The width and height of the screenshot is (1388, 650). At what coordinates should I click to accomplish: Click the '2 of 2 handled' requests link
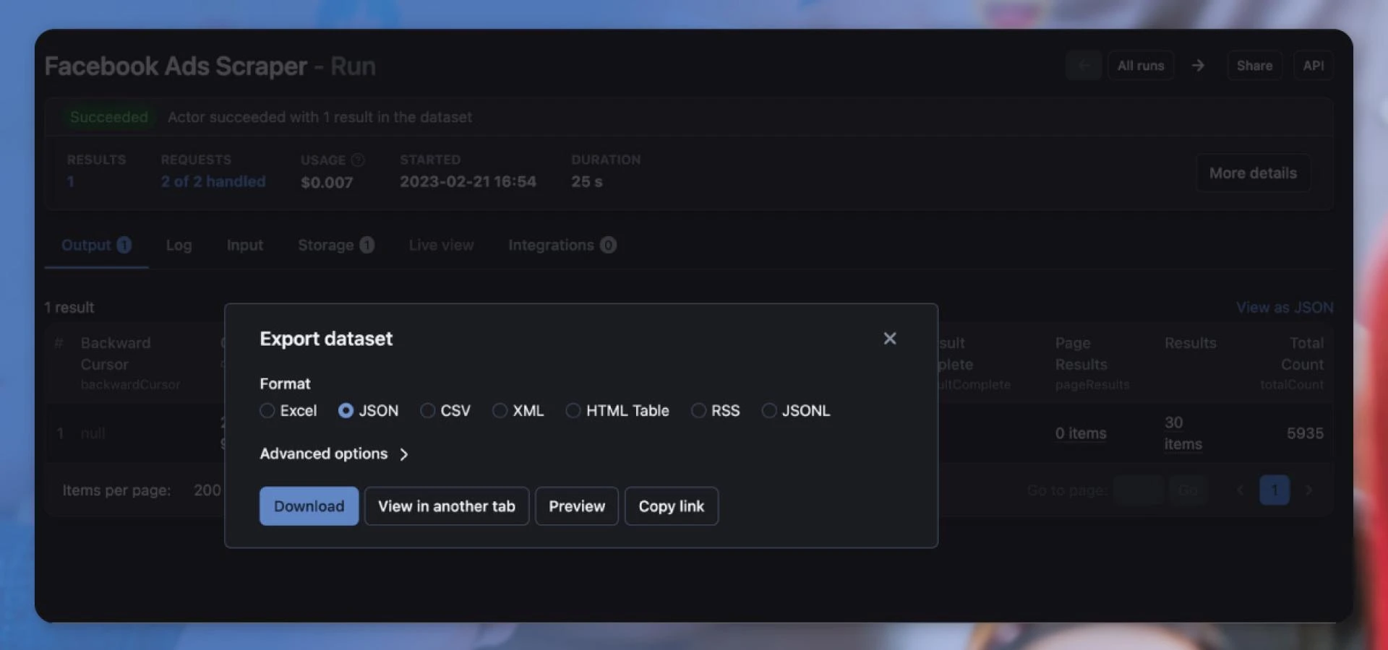click(x=213, y=181)
